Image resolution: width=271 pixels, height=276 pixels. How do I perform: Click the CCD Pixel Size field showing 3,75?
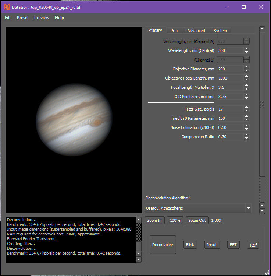pyautogui.click(x=230, y=97)
